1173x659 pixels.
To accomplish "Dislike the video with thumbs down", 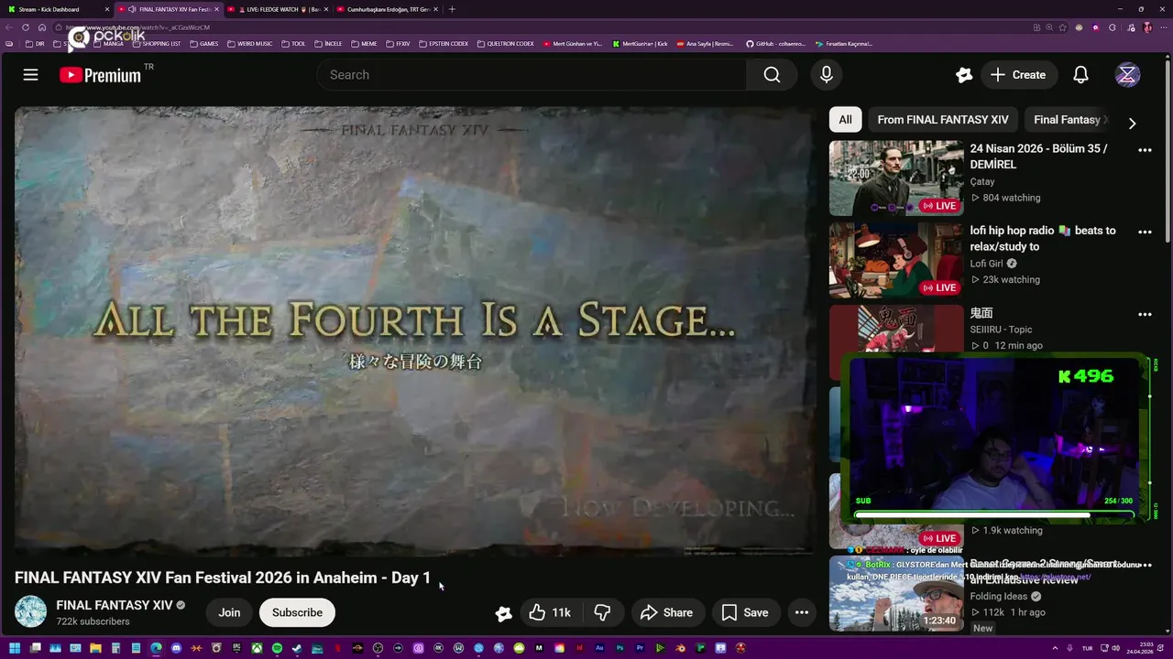I will [603, 612].
